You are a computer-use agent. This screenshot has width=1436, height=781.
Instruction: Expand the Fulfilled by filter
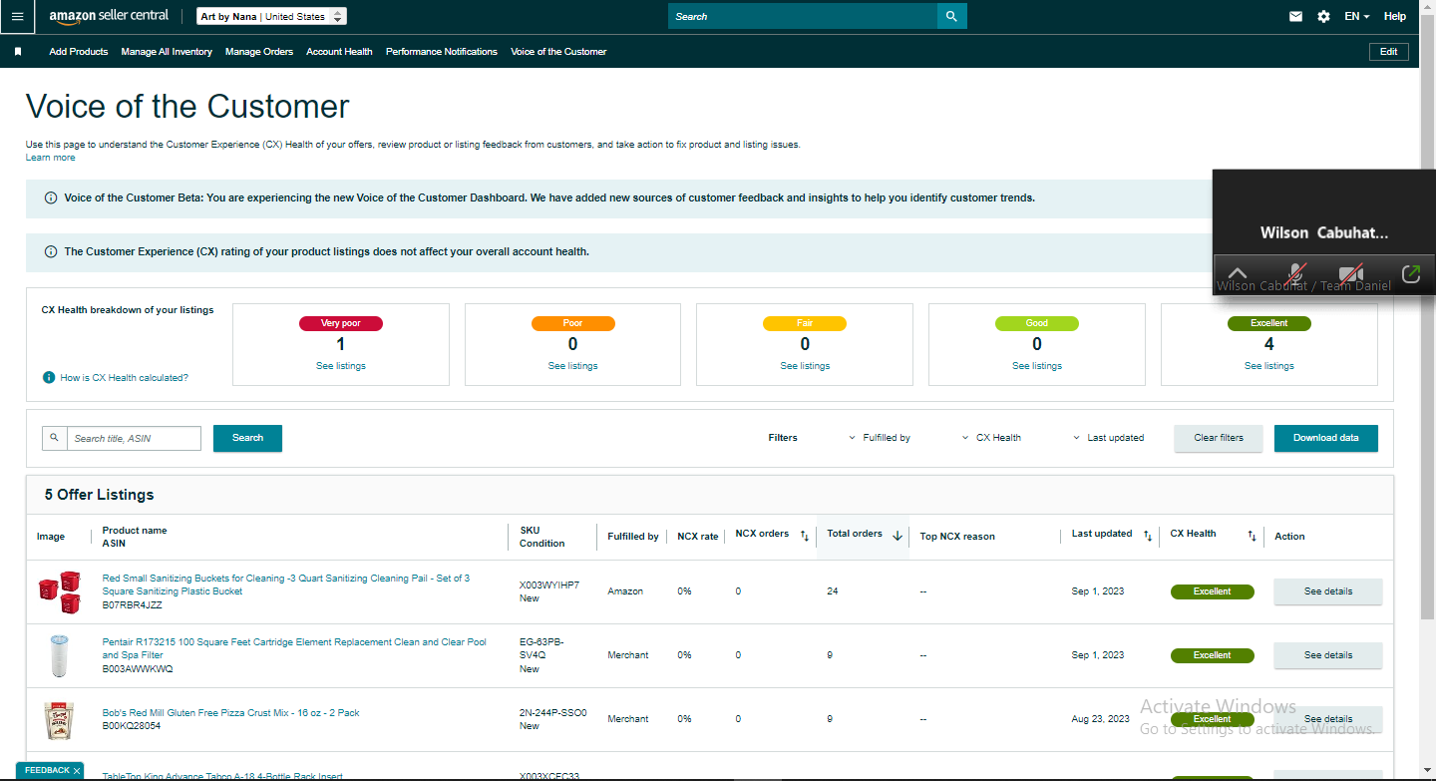pyautogui.click(x=880, y=438)
